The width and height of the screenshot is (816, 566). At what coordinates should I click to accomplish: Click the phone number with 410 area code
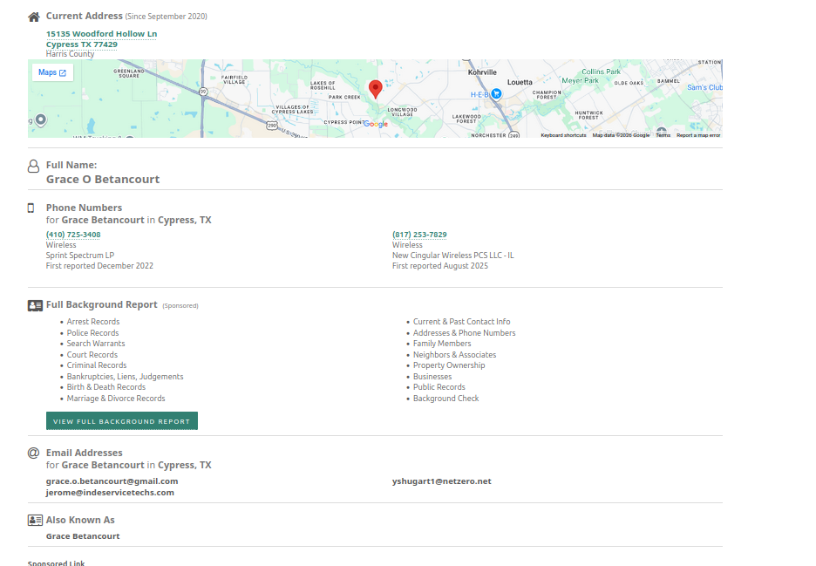pos(73,235)
